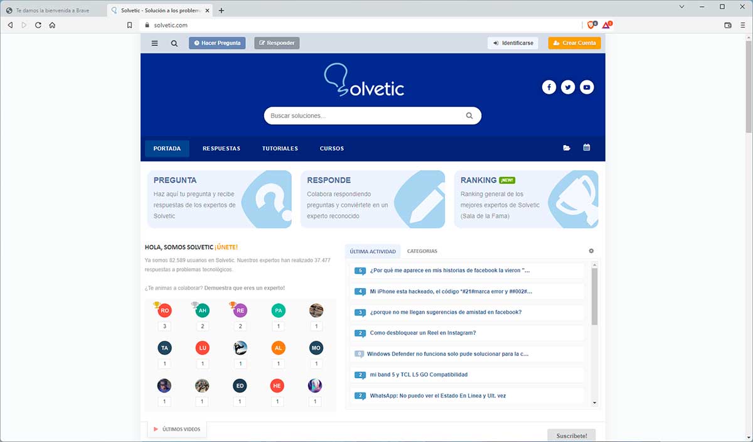The width and height of the screenshot is (753, 442).
Task: Open Brave main menu button
Action: pos(742,25)
